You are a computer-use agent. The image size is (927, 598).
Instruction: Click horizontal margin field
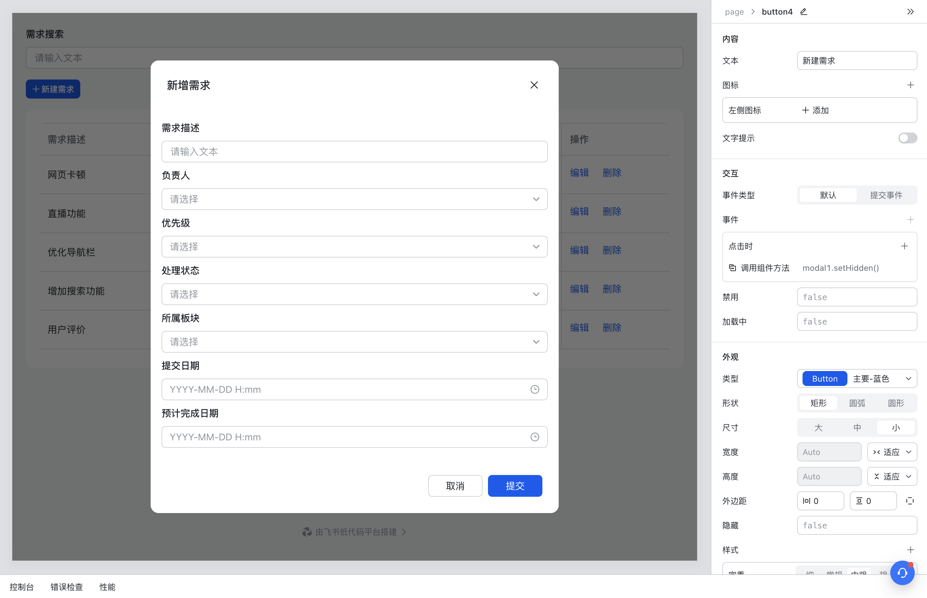point(820,501)
